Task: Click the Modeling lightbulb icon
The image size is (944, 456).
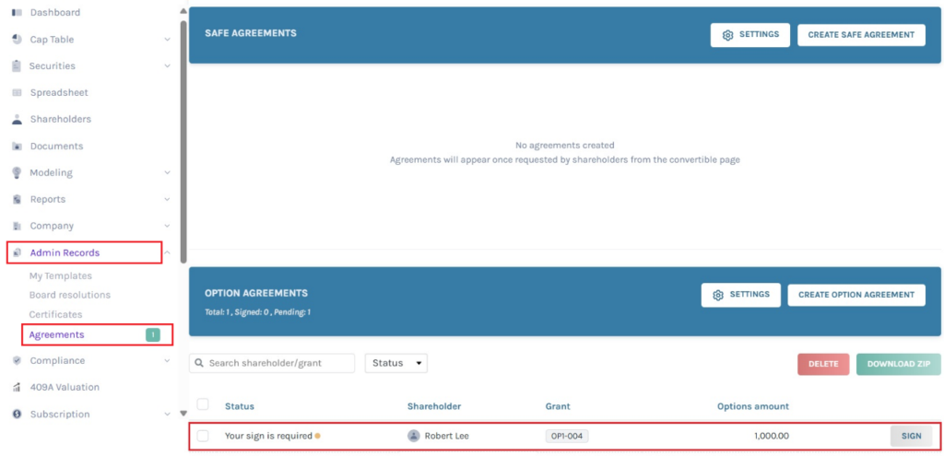Action: coord(17,172)
